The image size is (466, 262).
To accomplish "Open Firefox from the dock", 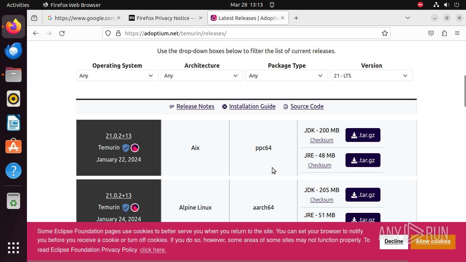I will click(13, 27).
